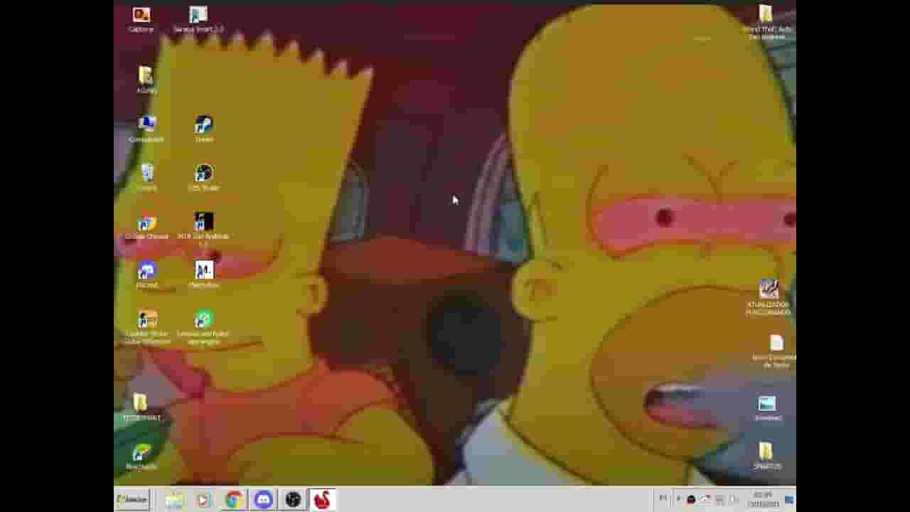Click the Iniciar start button

[132, 499]
